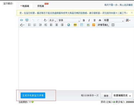Screen dimensions: 134x105
Task: Undo last edit arrow
Action: point(33,20)
